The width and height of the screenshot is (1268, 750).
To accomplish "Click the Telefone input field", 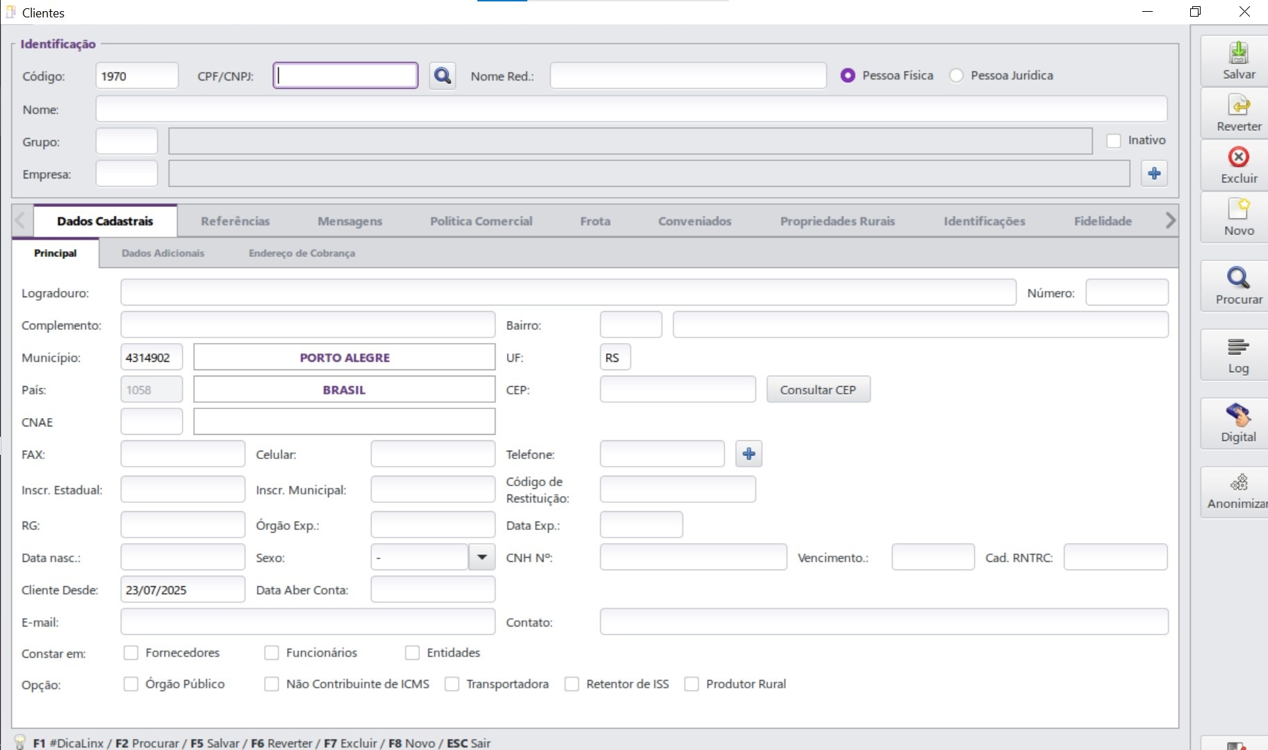I will (662, 454).
